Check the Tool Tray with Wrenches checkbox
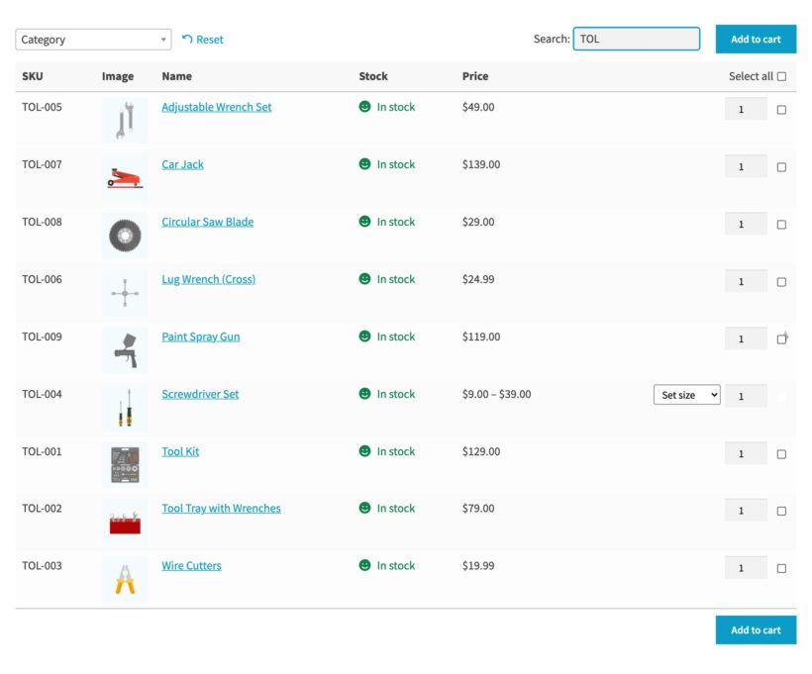Screen dimensions: 812x674 point(781,512)
